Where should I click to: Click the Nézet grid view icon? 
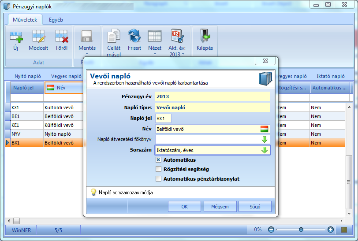tap(155, 36)
